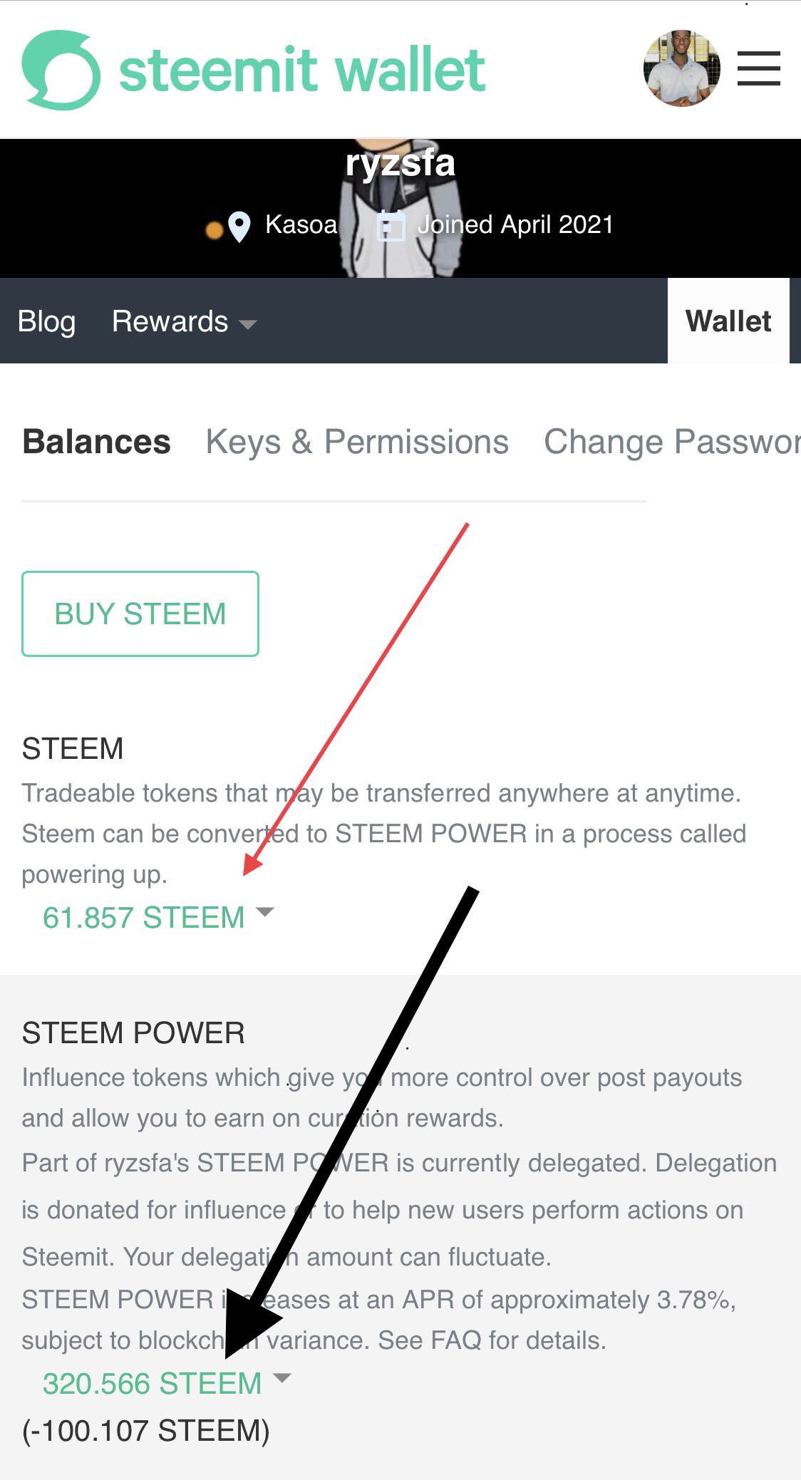Switch to the Balances section
This screenshot has width=801, height=1480.
96,442
